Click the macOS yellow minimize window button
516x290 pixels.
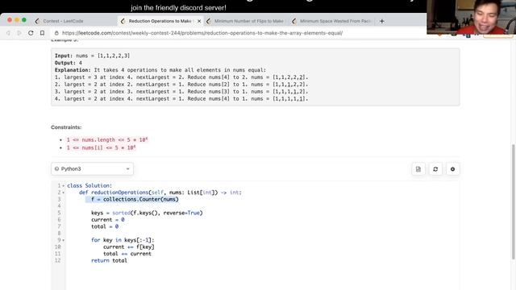click(17, 20)
